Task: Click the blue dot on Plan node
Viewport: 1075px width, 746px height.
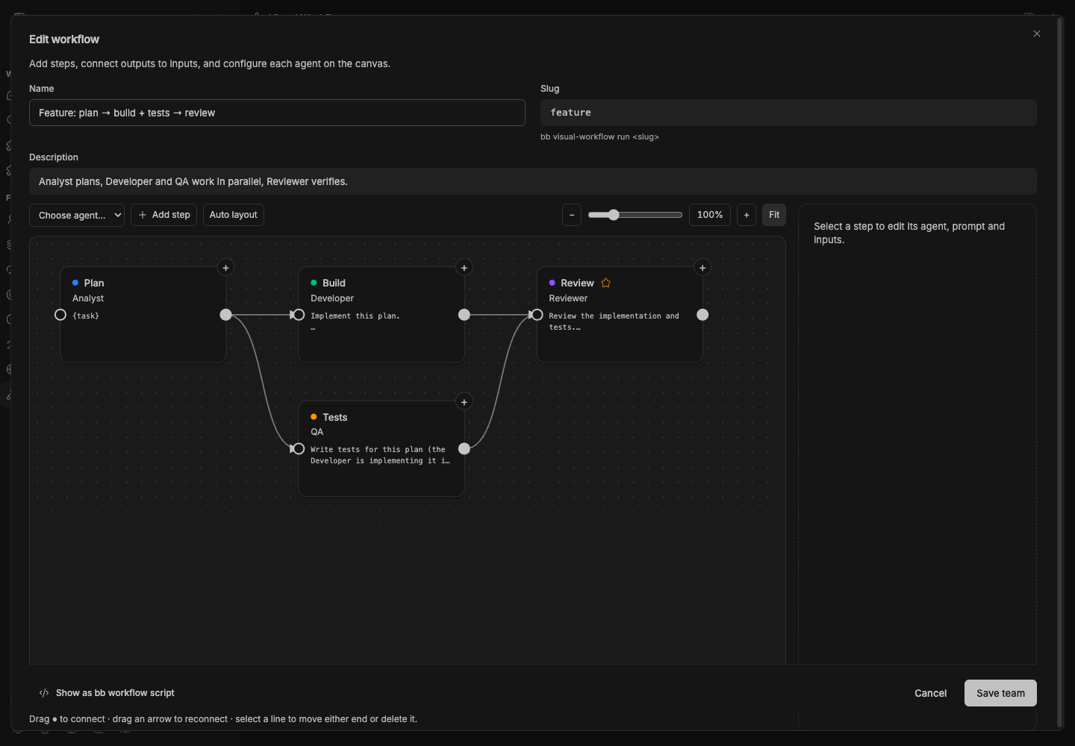Action: tap(75, 283)
